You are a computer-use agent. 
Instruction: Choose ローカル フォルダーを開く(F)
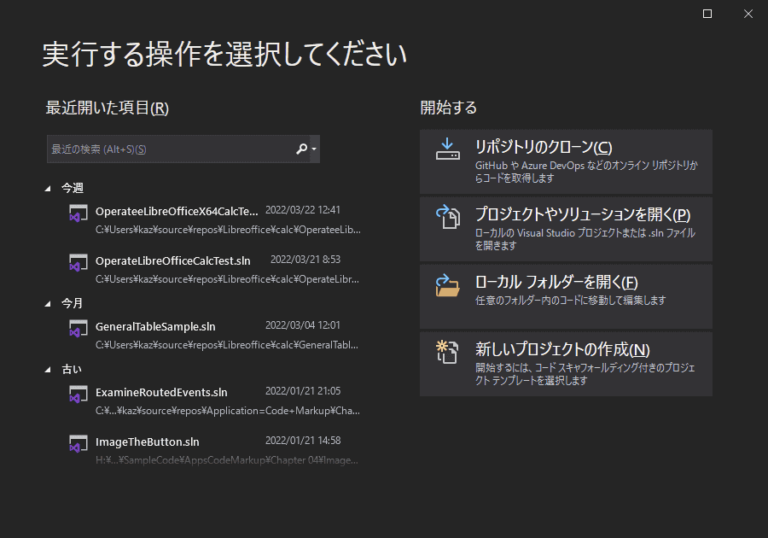[566, 297]
